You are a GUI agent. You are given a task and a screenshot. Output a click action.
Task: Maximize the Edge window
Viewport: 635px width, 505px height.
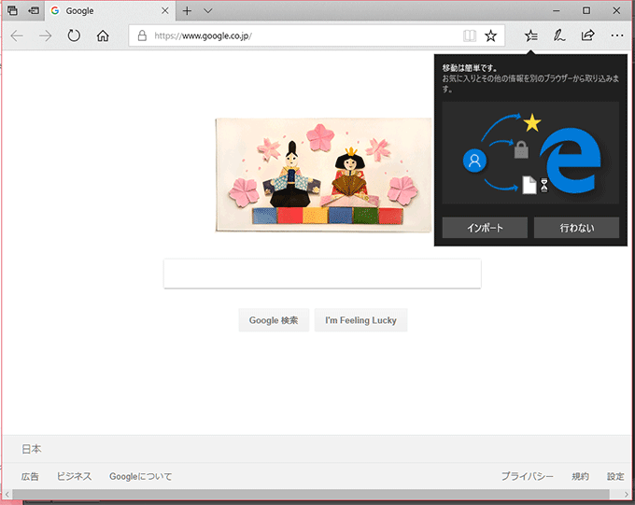[x=586, y=10]
